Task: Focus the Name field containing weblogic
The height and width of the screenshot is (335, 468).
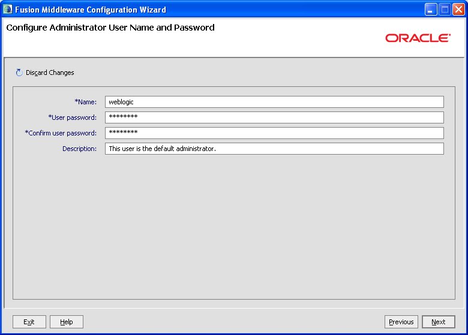Action: click(274, 102)
